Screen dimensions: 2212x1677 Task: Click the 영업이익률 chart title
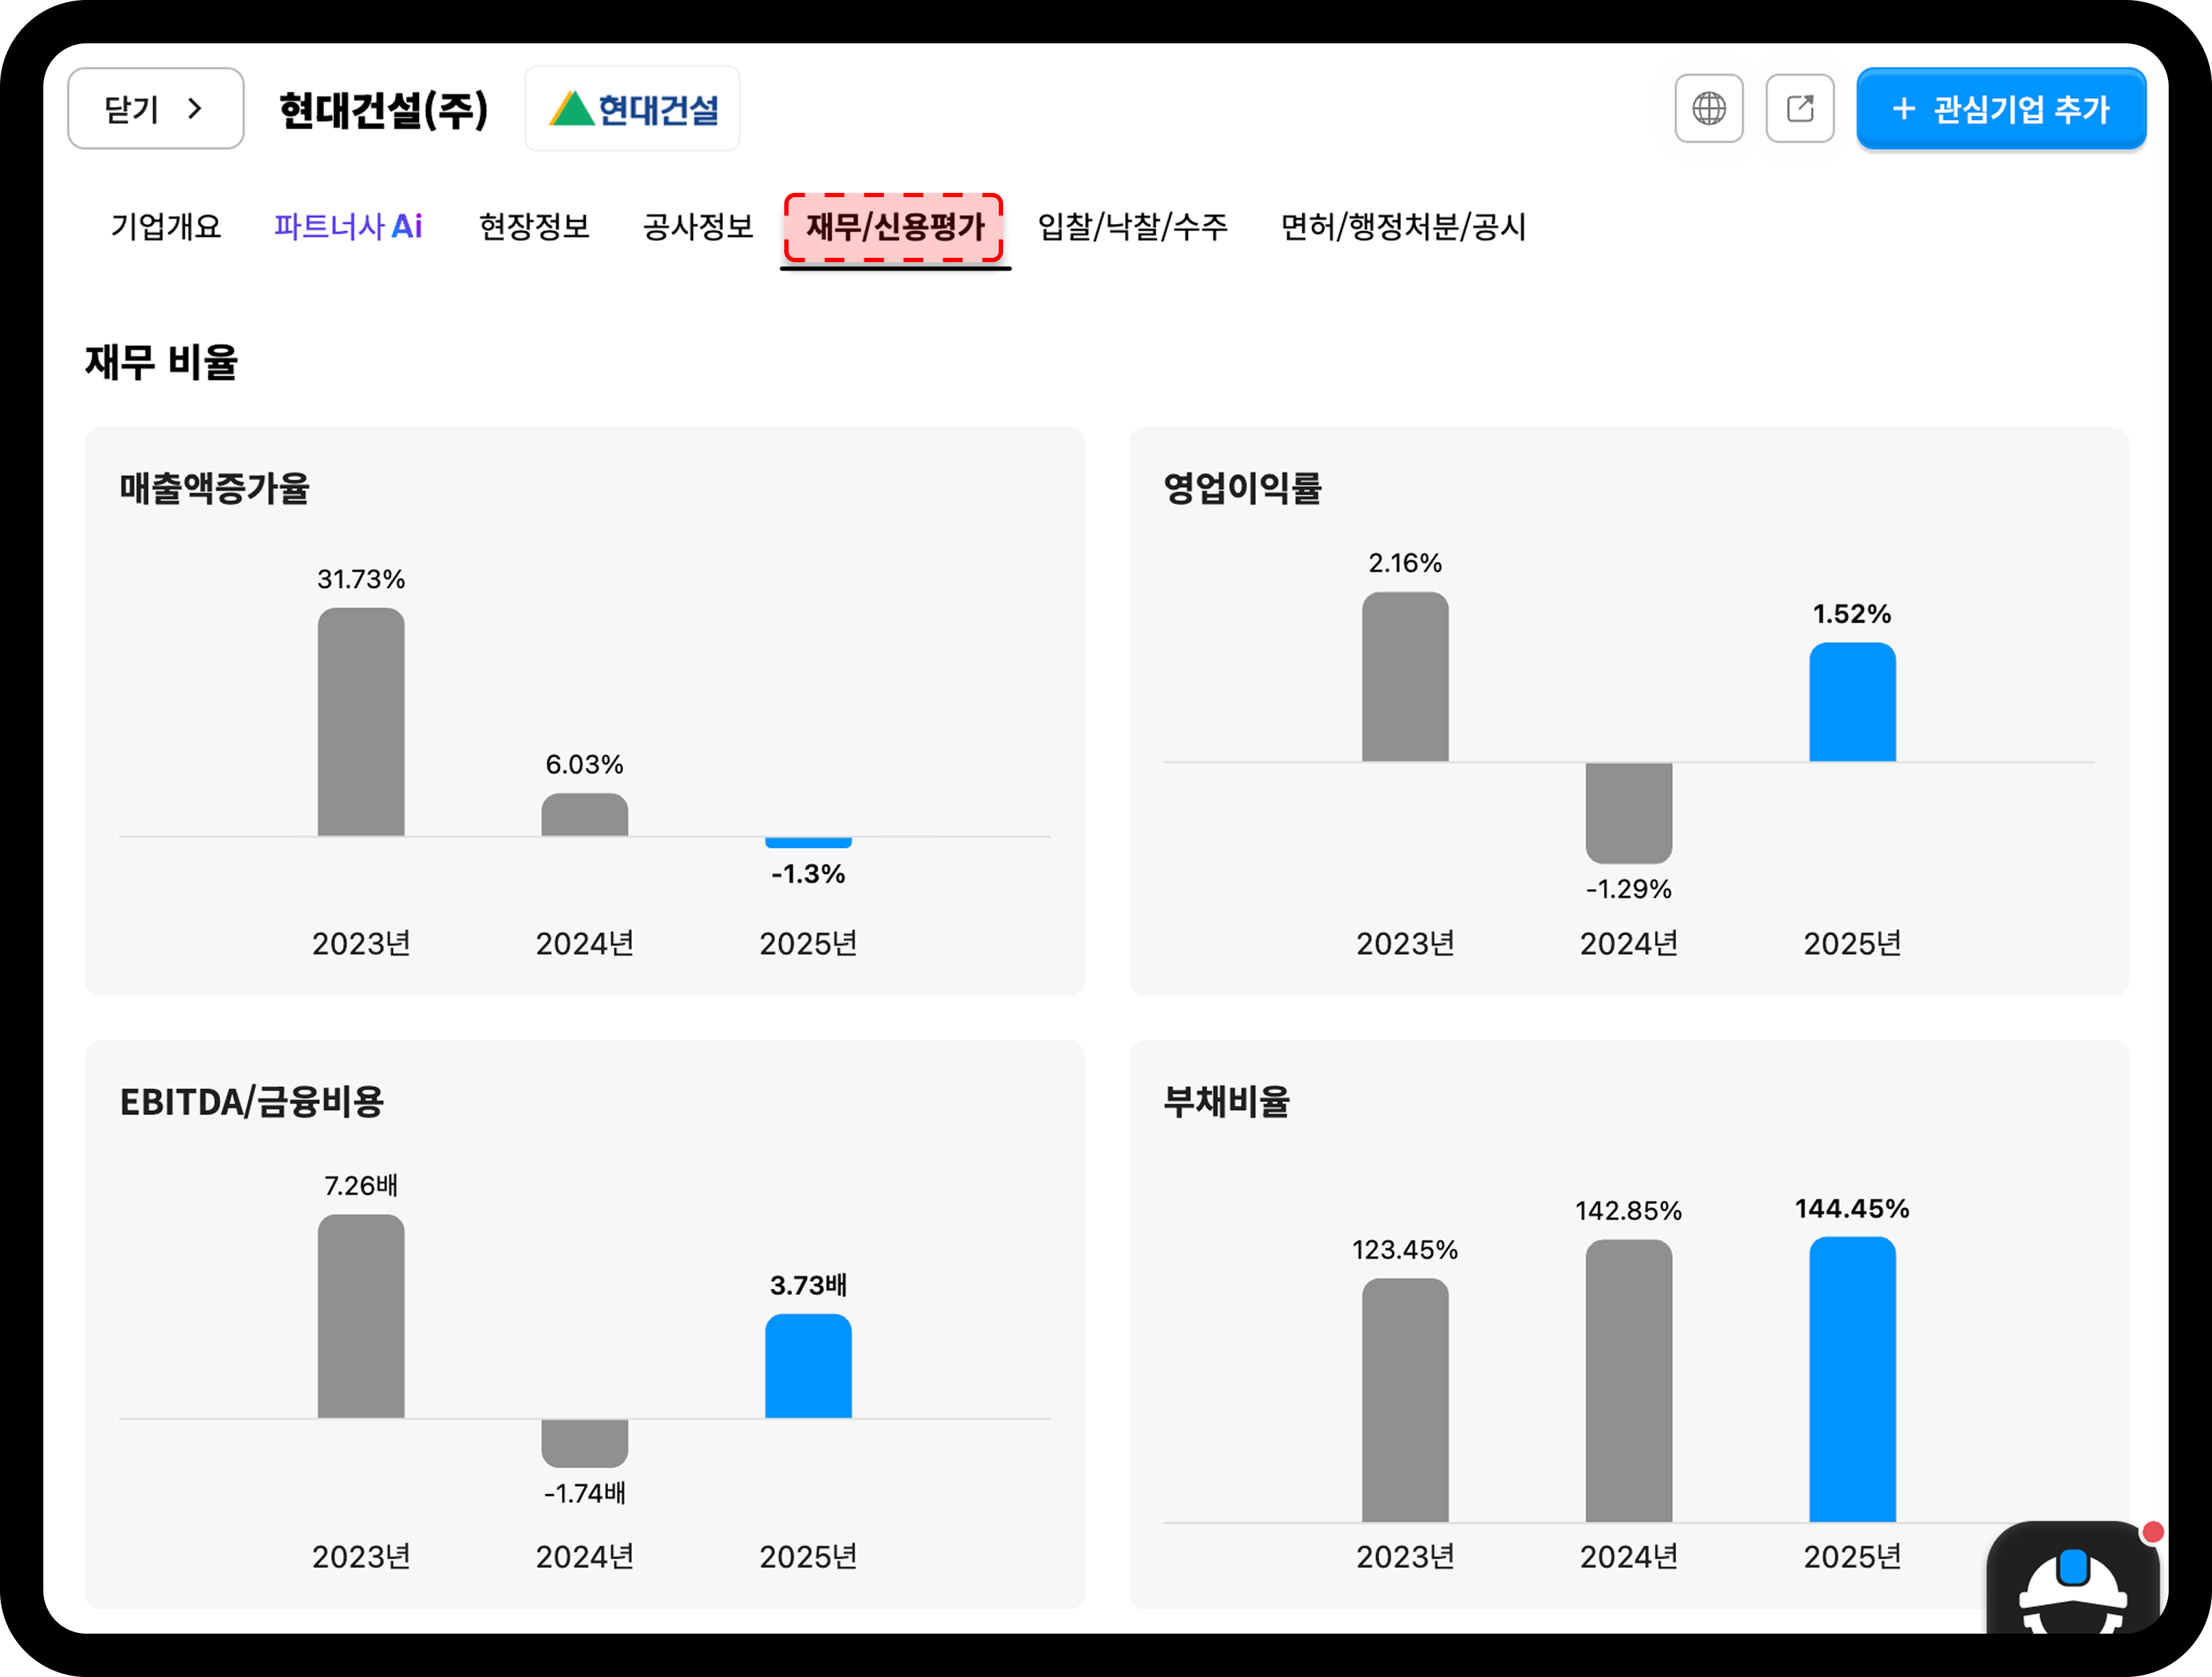(x=1242, y=488)
